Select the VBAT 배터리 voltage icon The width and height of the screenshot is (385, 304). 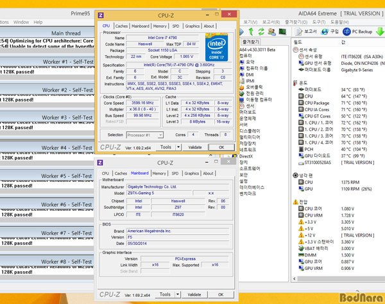[x=301, y=249]
